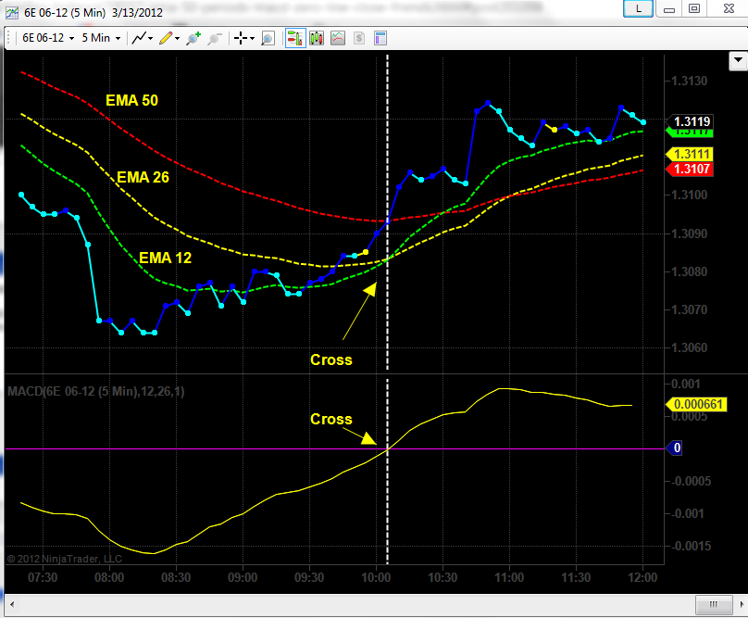Click the blue 0 zero-line marker
The width and height of the screenshot is (748, 618).
675,448
